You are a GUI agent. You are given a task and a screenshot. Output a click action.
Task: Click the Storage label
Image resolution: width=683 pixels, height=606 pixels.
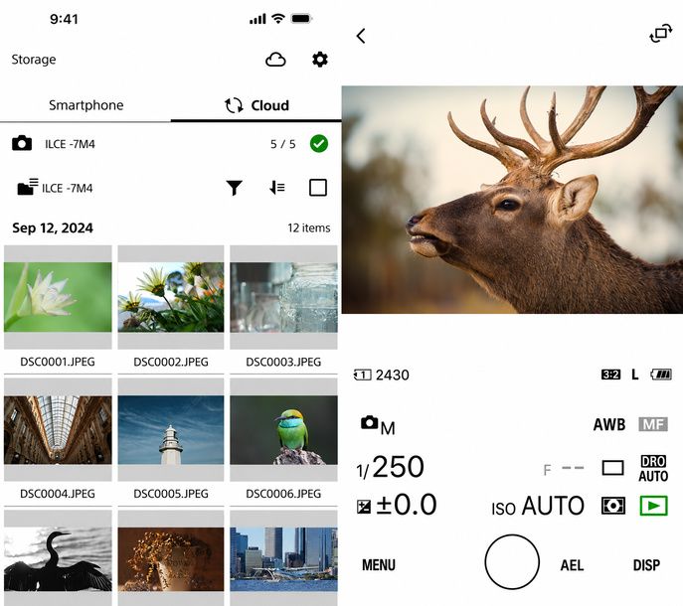point(34,60)
